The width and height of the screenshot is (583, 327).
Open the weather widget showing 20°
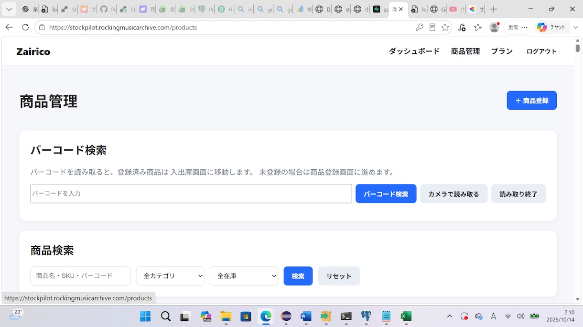tap(15, 315)
